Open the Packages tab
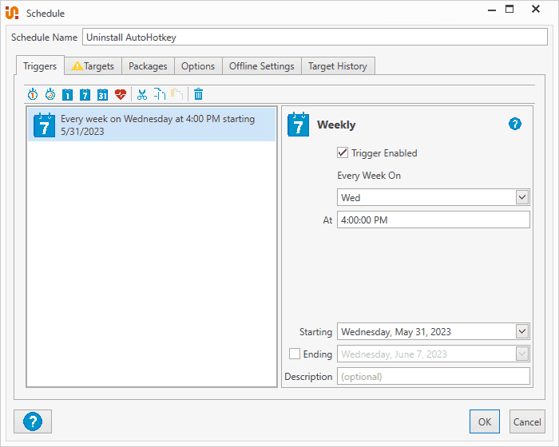The image size is (559, 447). 148,66
